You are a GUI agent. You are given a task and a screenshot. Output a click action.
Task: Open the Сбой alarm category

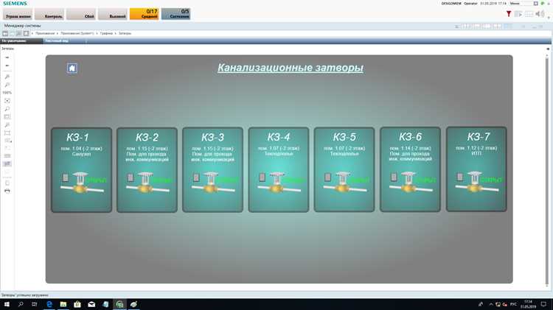click(81, 14)
